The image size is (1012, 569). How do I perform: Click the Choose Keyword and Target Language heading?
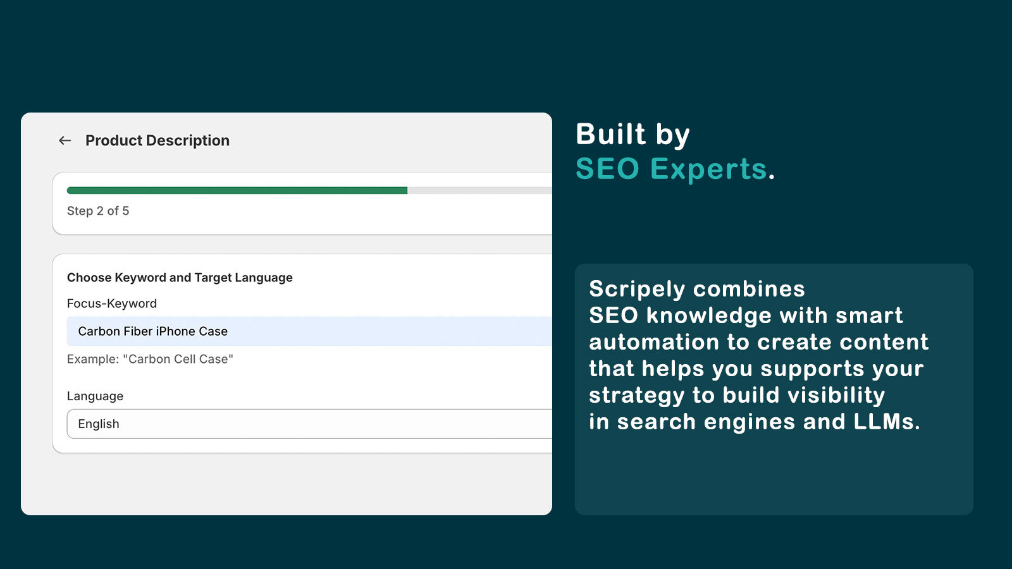(x=180, y=277)
